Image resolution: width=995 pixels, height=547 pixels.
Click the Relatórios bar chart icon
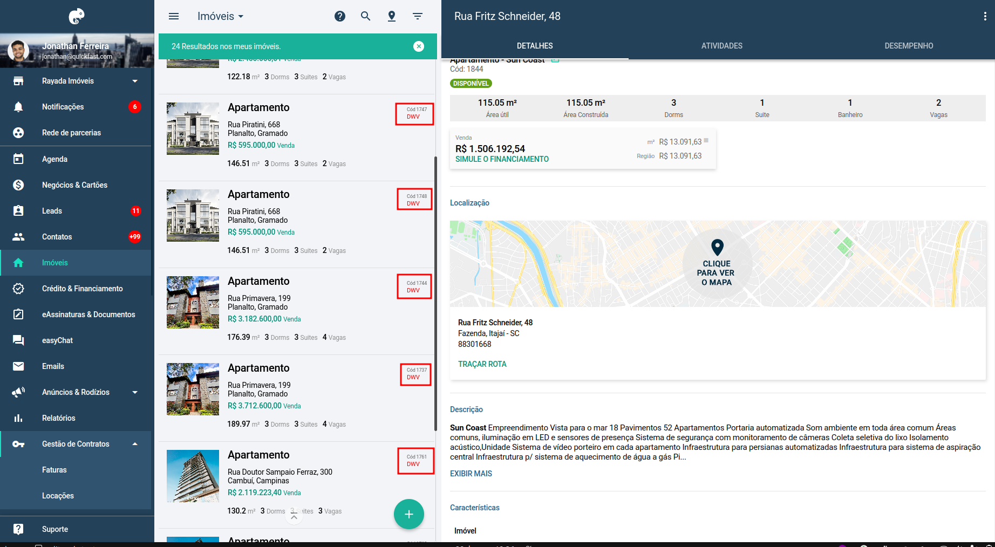click(x=18, y=418)
